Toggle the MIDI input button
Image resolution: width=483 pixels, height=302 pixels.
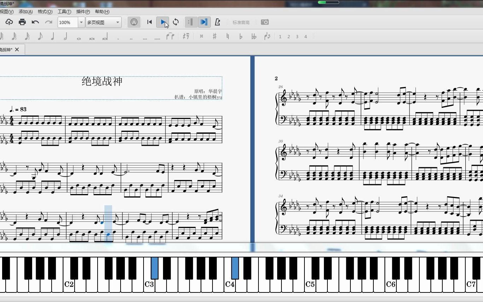[134, 22]
